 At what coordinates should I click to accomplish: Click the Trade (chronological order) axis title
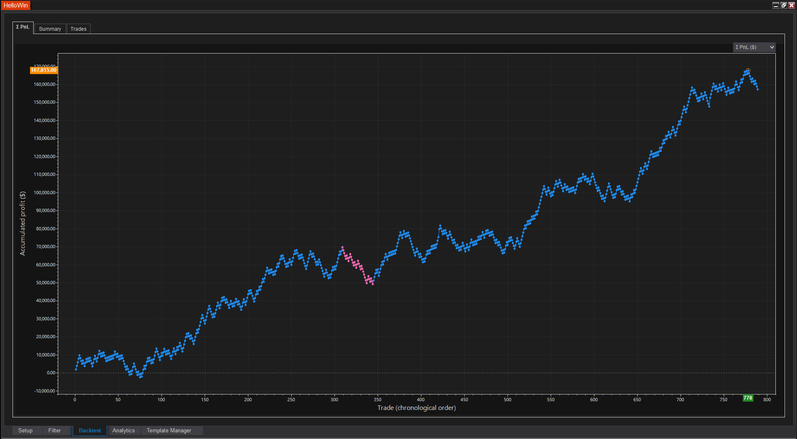[x=416, y=408]
